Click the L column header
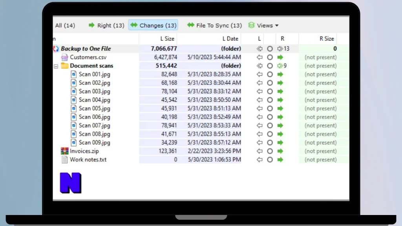 (x=259, y=39)
